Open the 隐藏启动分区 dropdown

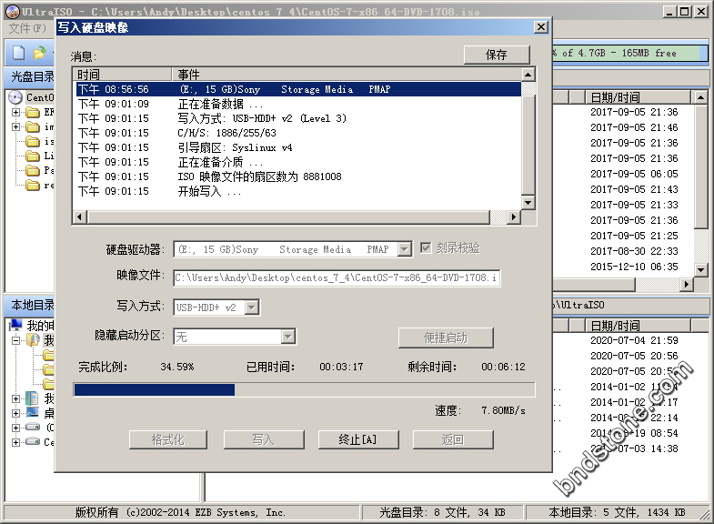click(x=287, y=337)
